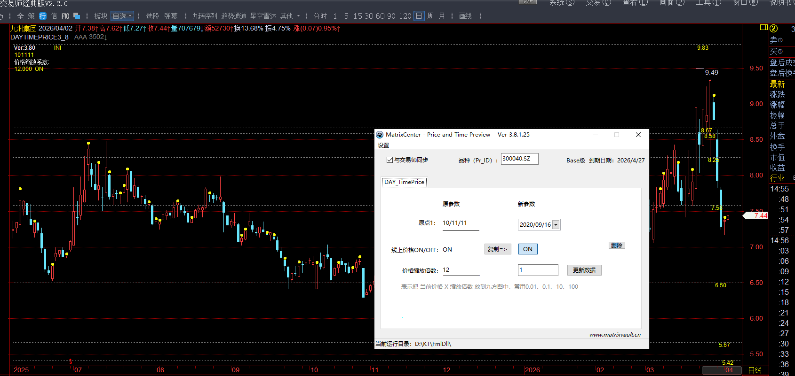Click the 九洲集团 stock name
The width and height of the screenshot is (795, 376).
(x=24, y=29)
